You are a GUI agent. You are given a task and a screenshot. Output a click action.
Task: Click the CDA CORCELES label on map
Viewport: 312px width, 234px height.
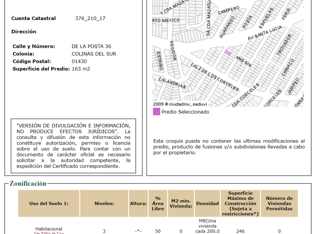click(246, 95)
